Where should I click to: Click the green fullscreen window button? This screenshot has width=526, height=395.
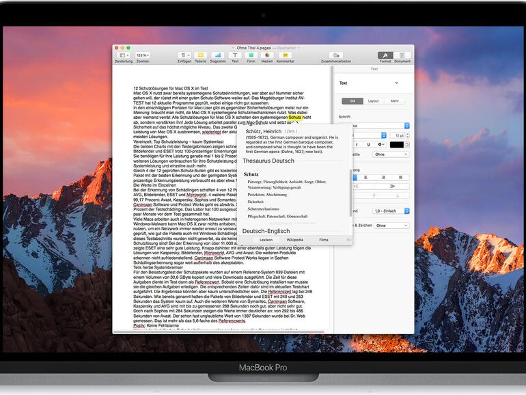pyautogui.click(x=128, y=48)
